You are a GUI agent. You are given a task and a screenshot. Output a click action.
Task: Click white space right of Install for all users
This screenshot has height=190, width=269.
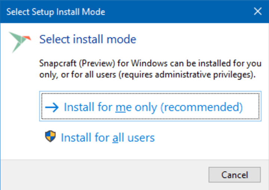tap(208, 137)
